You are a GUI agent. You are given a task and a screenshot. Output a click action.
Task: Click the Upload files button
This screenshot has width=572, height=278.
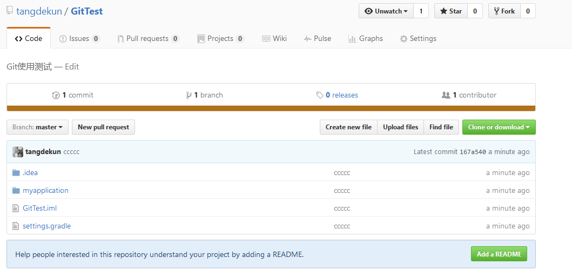tap(401, 127)
